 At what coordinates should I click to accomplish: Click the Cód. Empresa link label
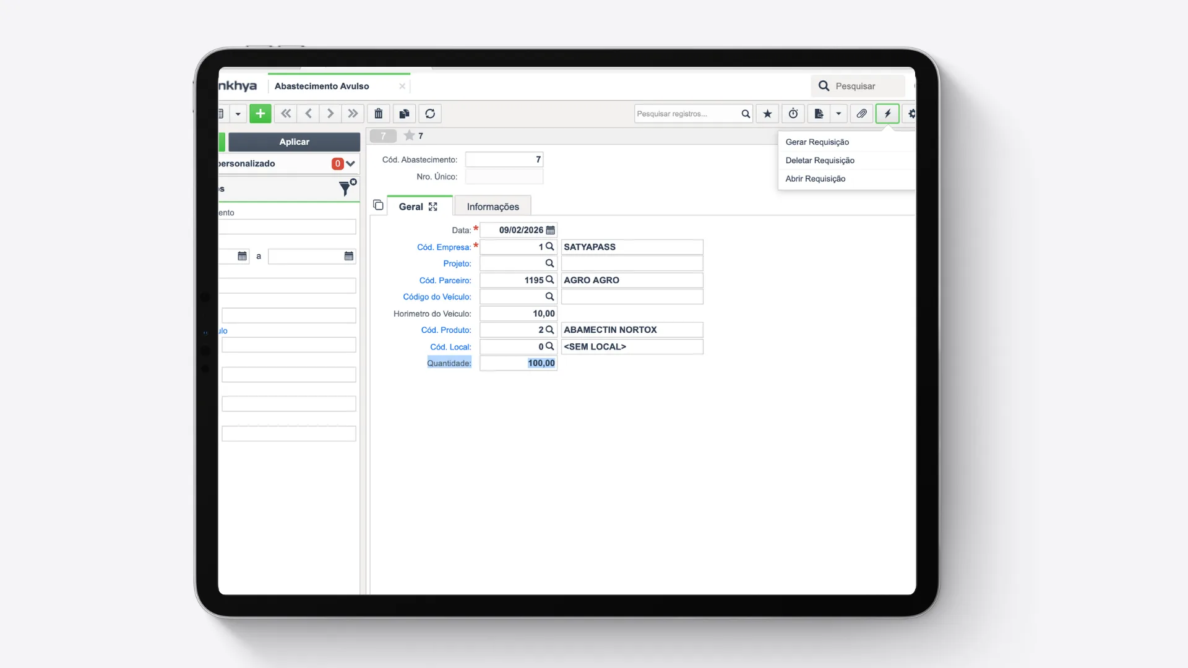pyautogui.click(x=444, y=247)
